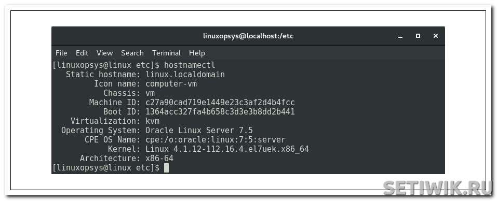Click the cpe:/o:oracle:linux:7:5:server value
Screen dimensions: 497x201
pyautogui.click(x=216, y=140)
